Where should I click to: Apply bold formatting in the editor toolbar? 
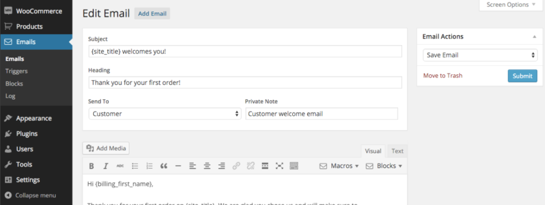pyautogui.click(x=92, y=166)
